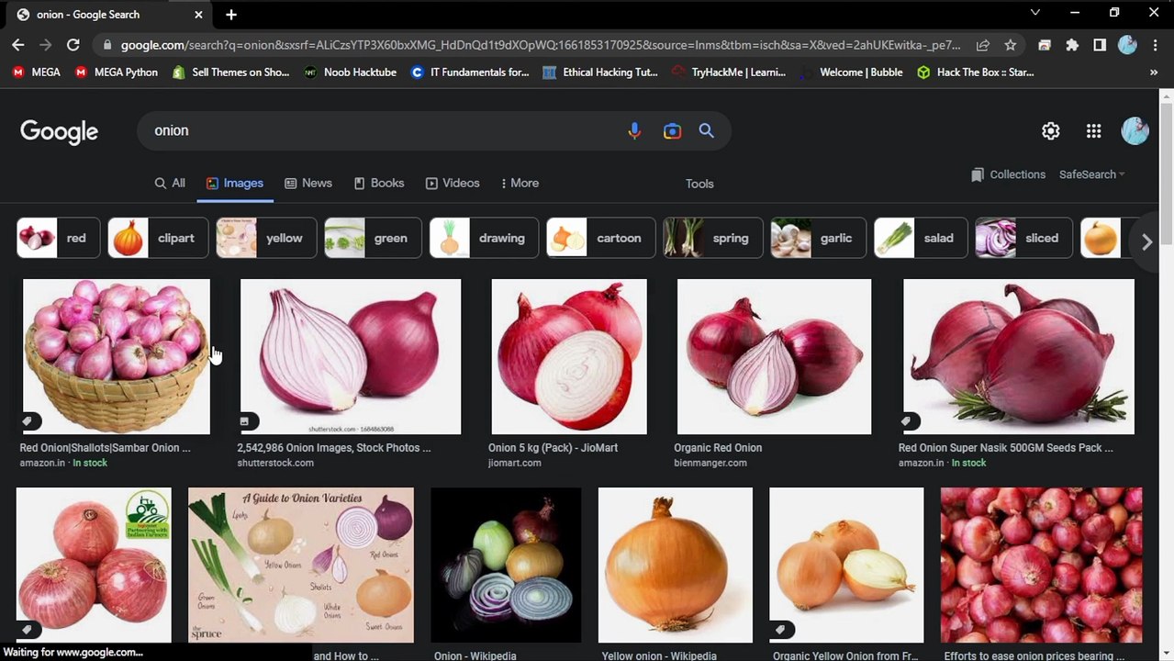The image size is (1174, 661).
Task: Filter images by cartoon chip
Action: click(x=601, y=238)
